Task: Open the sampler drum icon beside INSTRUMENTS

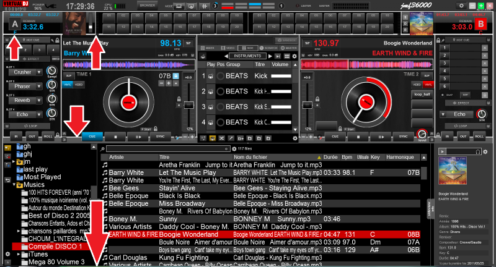Action: pos(203,56)
